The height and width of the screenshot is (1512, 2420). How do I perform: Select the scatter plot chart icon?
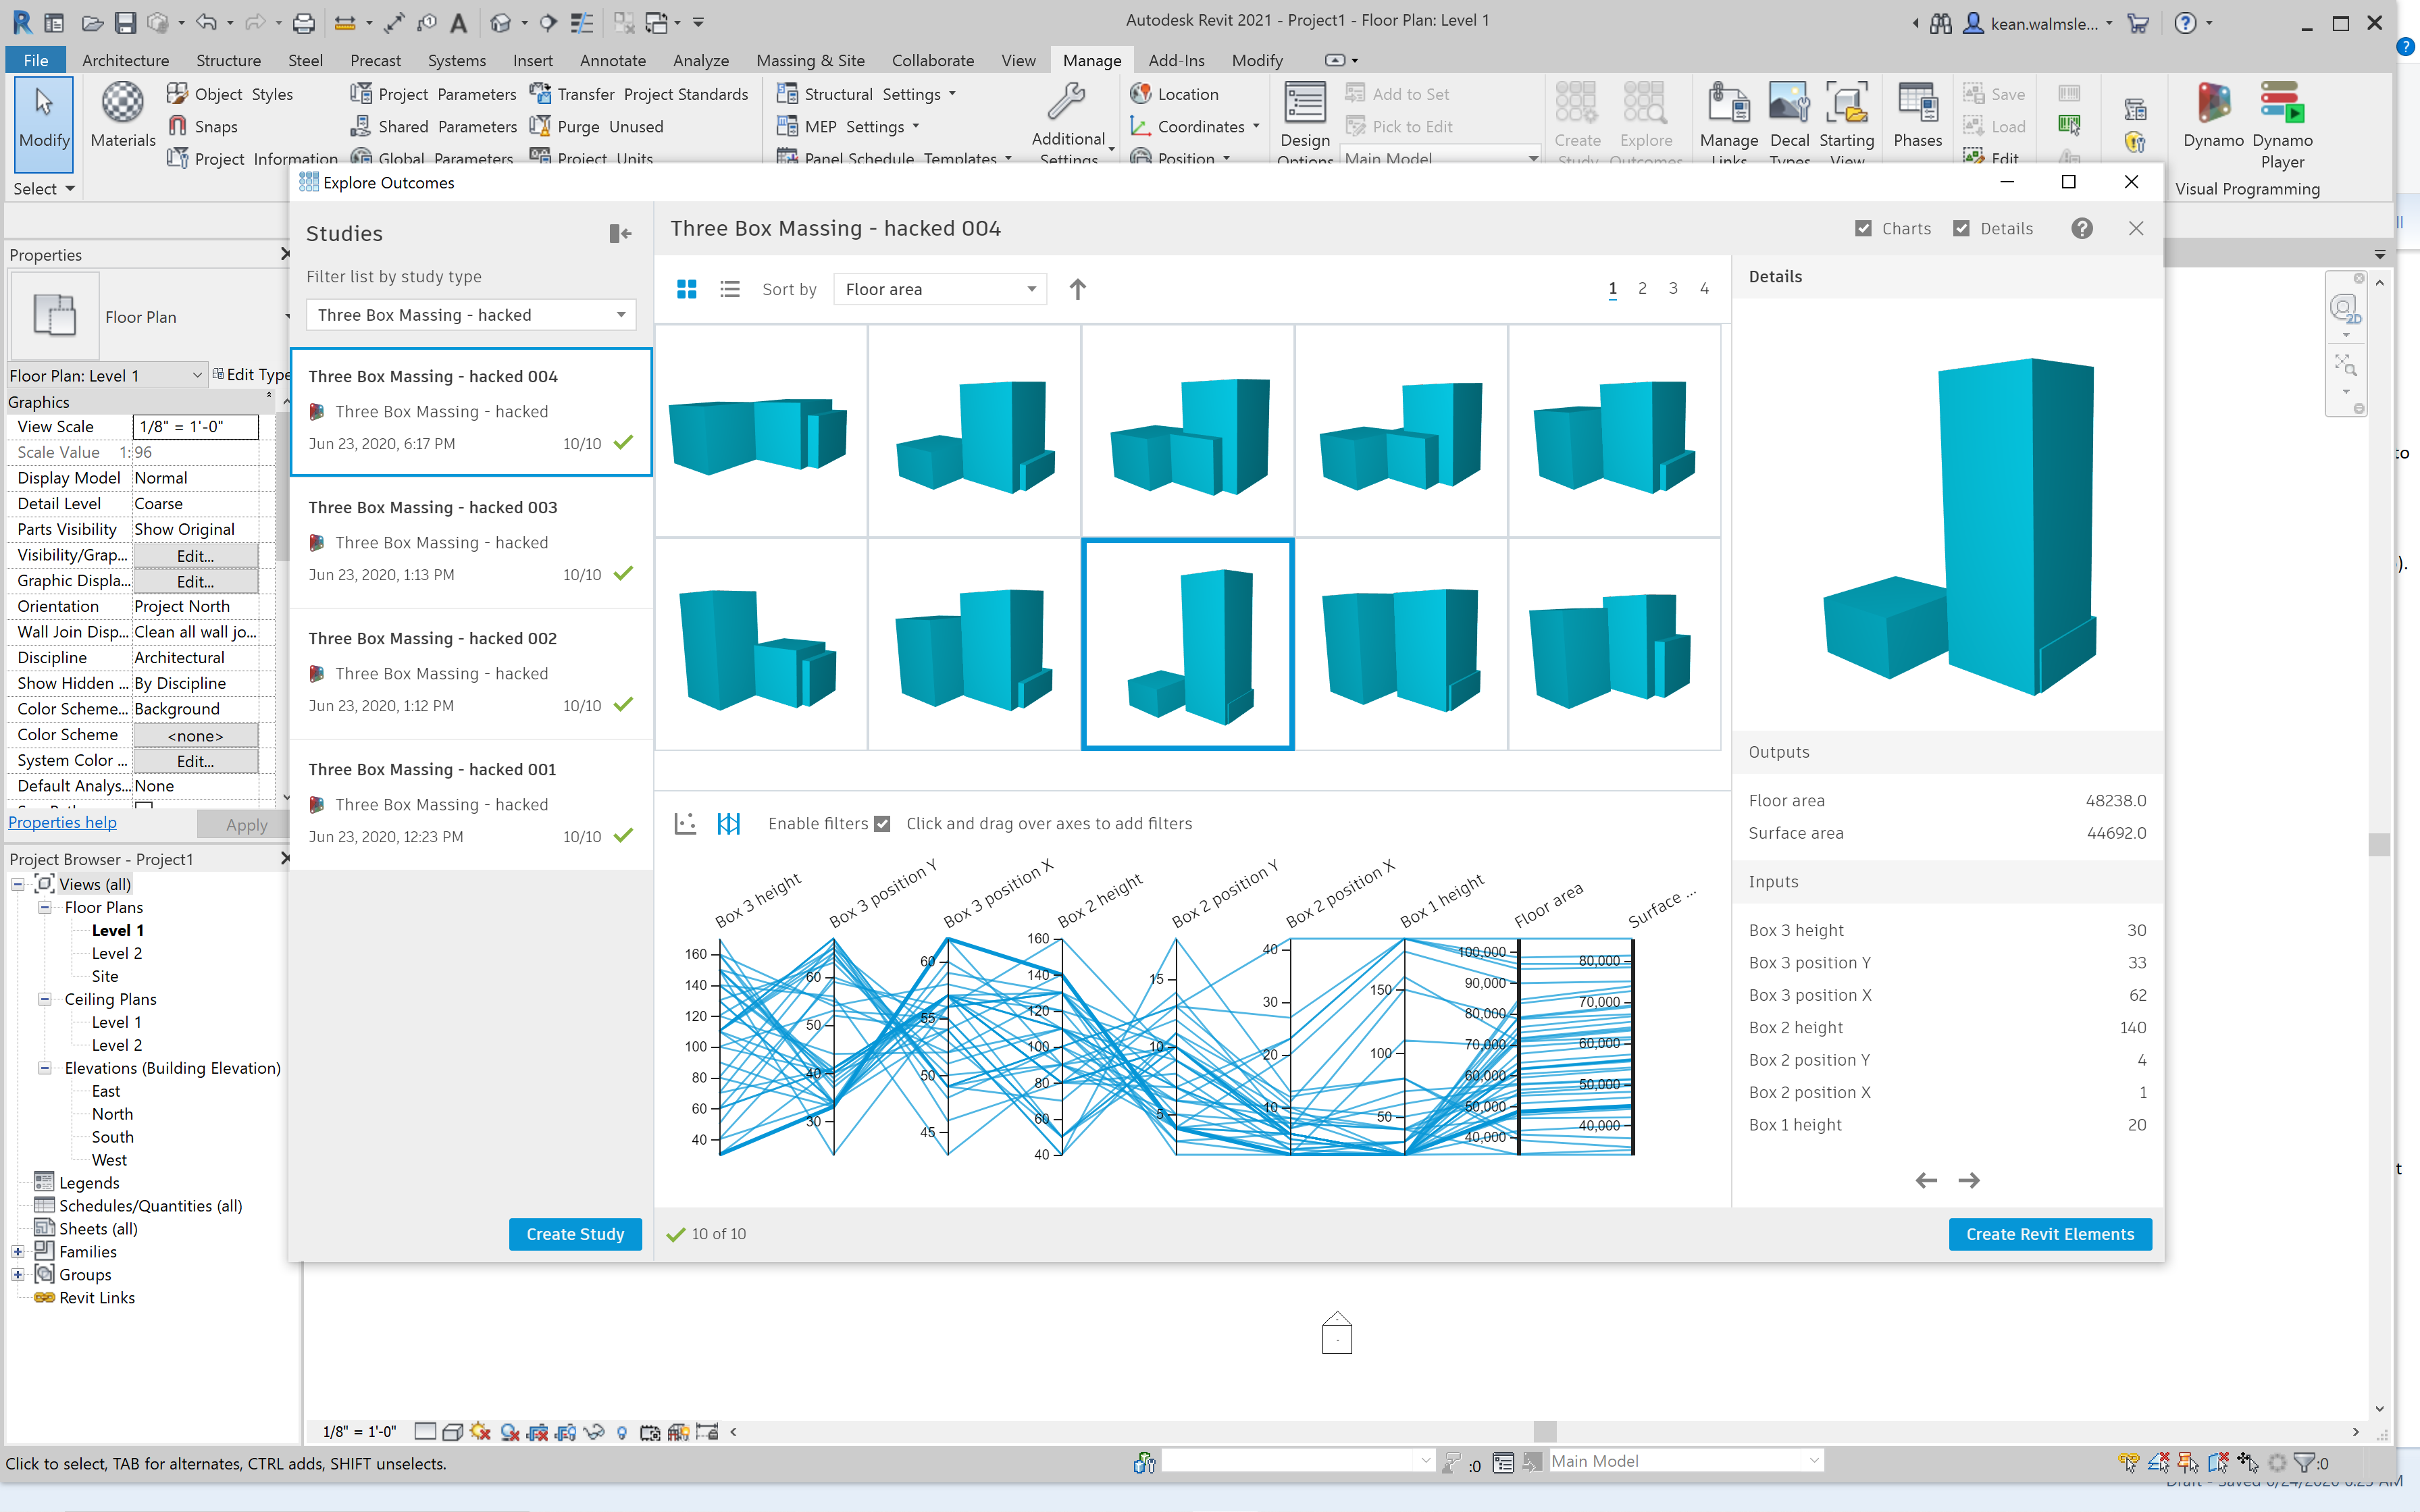pos(685,823)
